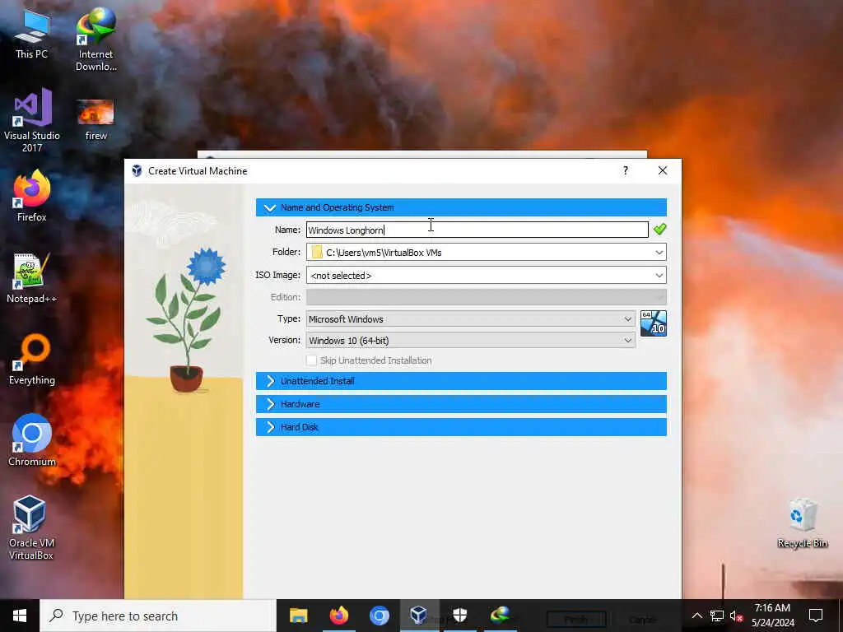Open Oracle VM VirtualBox desktop shortcut
This screenshot has width=843, height=632.
[x=31, y=527]
